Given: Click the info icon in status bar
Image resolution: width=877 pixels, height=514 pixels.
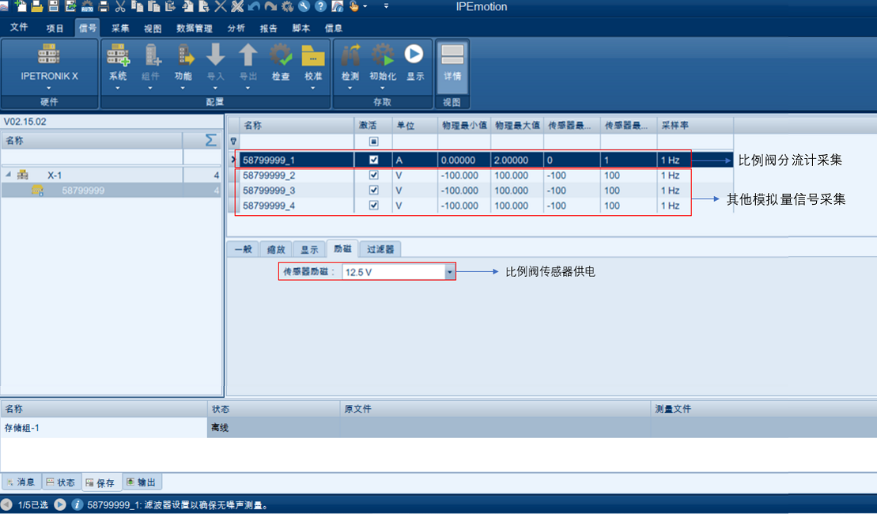Looking at the screenshot, I should [77, 505].
